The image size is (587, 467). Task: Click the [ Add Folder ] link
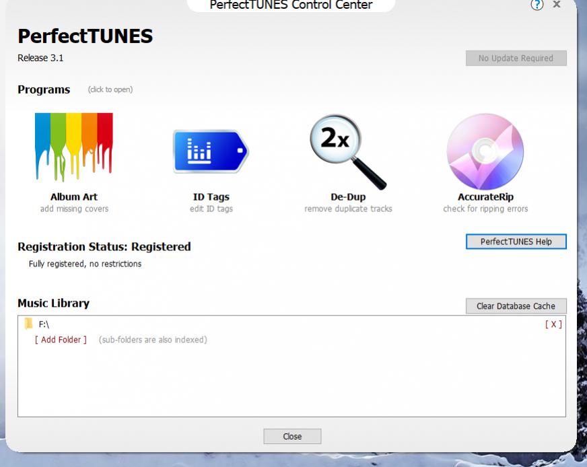pos(61,340)
